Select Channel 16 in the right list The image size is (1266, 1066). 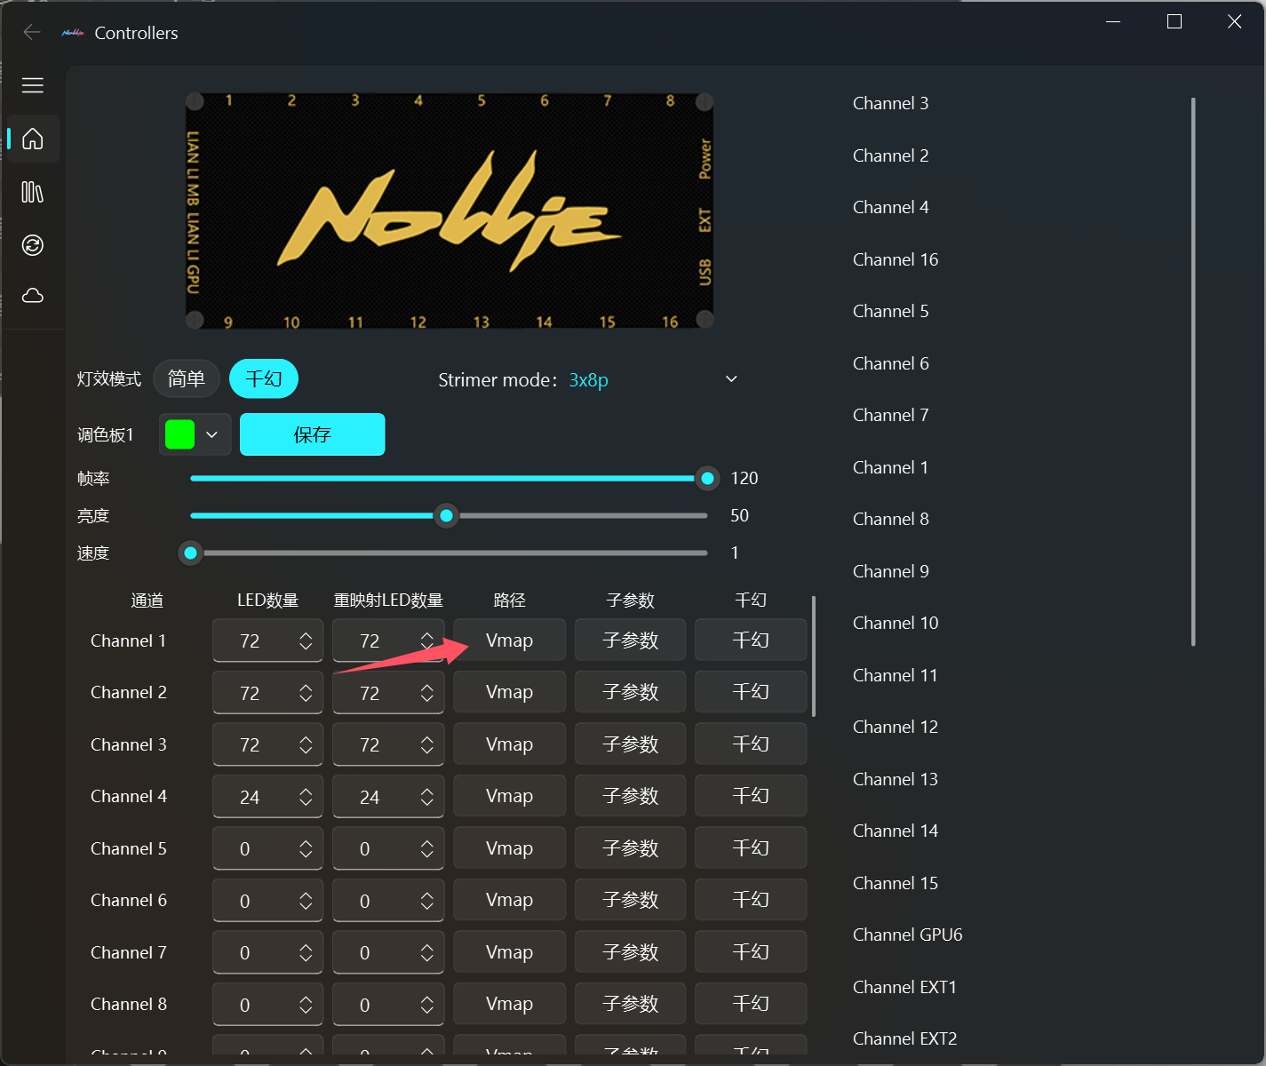click(896, 259)
